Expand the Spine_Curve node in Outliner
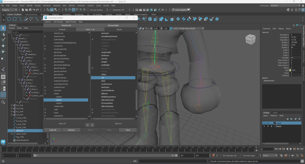The image size is (305, 164). [x=12, y=134]
